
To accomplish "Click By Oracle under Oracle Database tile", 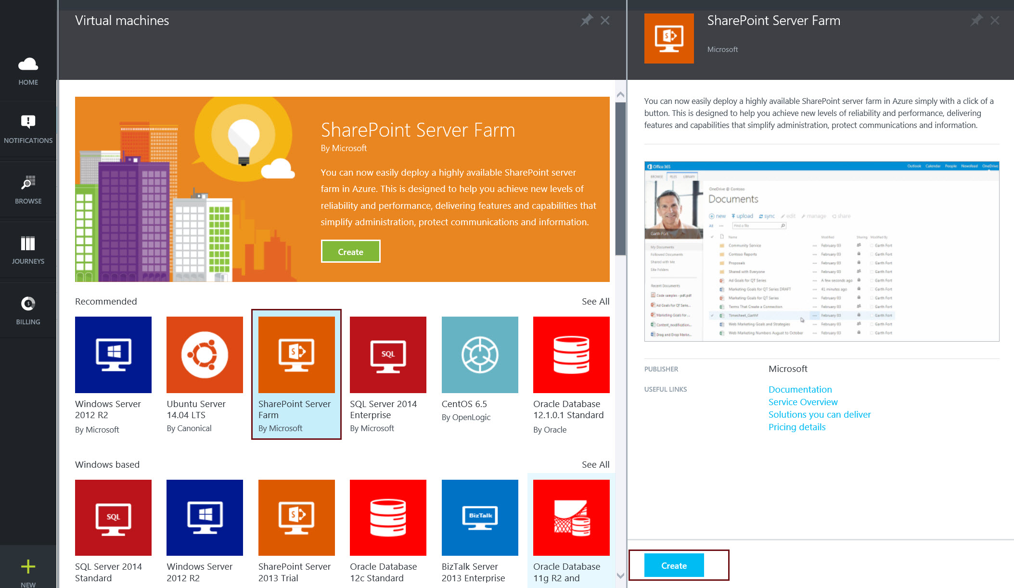I will [x=550, y=430].
